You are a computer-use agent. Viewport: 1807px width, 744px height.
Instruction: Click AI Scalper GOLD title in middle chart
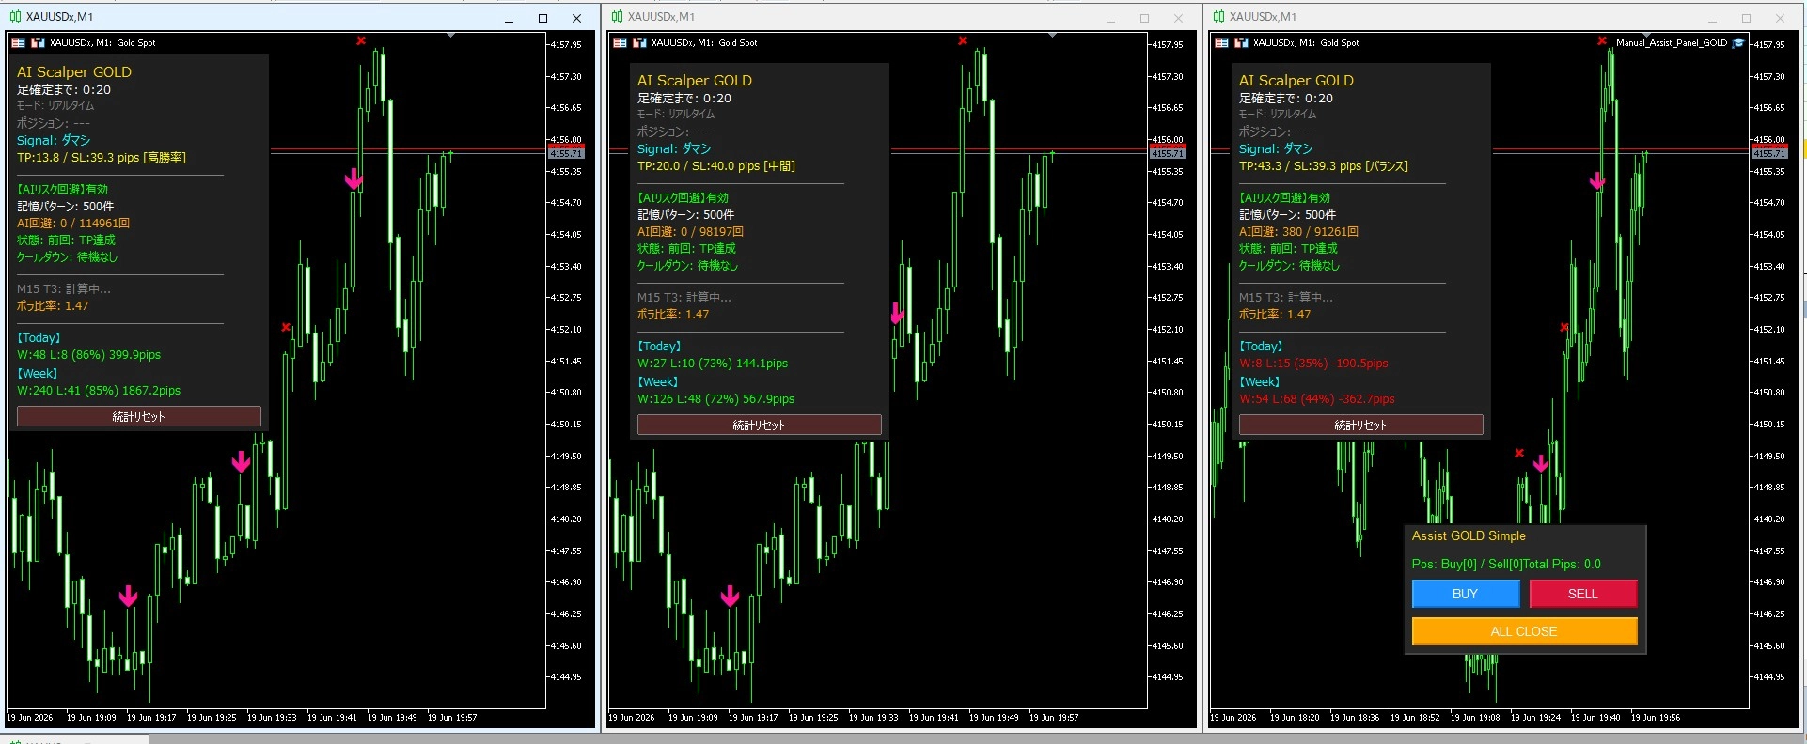point(695,80)
